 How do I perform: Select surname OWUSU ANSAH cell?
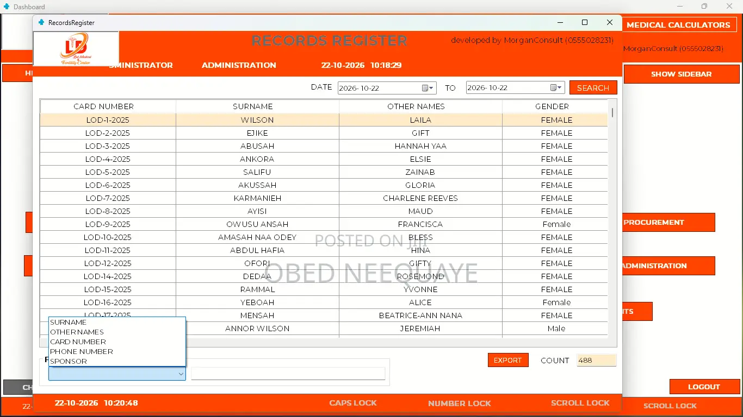tap(257, 224)
